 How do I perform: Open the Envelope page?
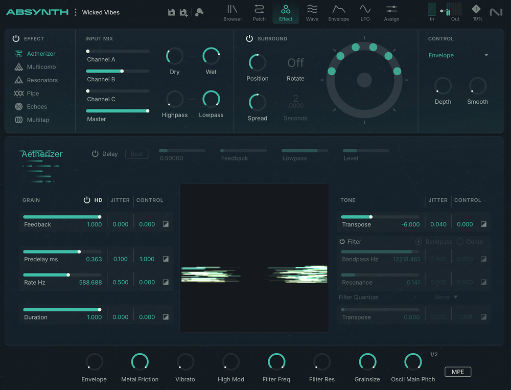[x=339, y=13]
